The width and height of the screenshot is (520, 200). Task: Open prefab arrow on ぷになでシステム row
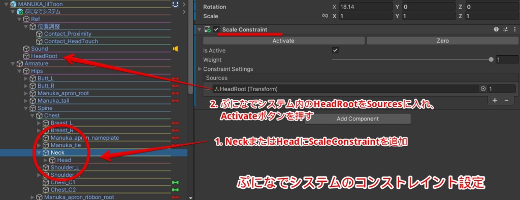(x=184, y=12)
